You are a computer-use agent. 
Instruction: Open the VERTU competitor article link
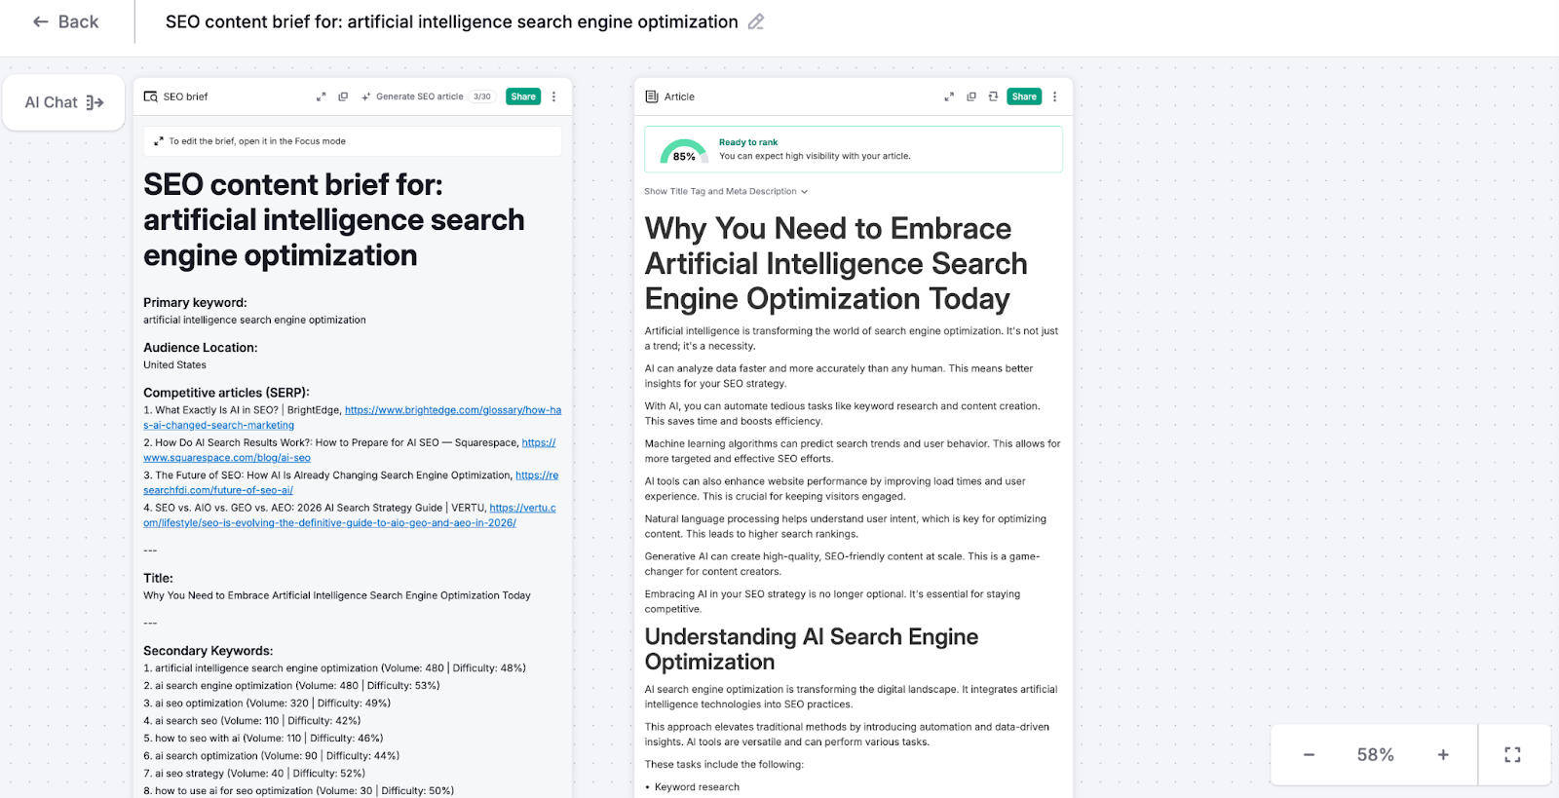[522, 508]
